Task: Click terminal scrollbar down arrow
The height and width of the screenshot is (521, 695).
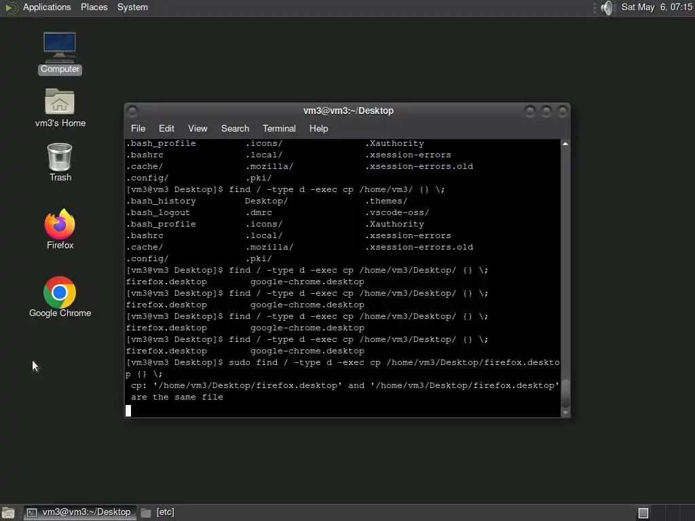Action: tap(565, 413)
